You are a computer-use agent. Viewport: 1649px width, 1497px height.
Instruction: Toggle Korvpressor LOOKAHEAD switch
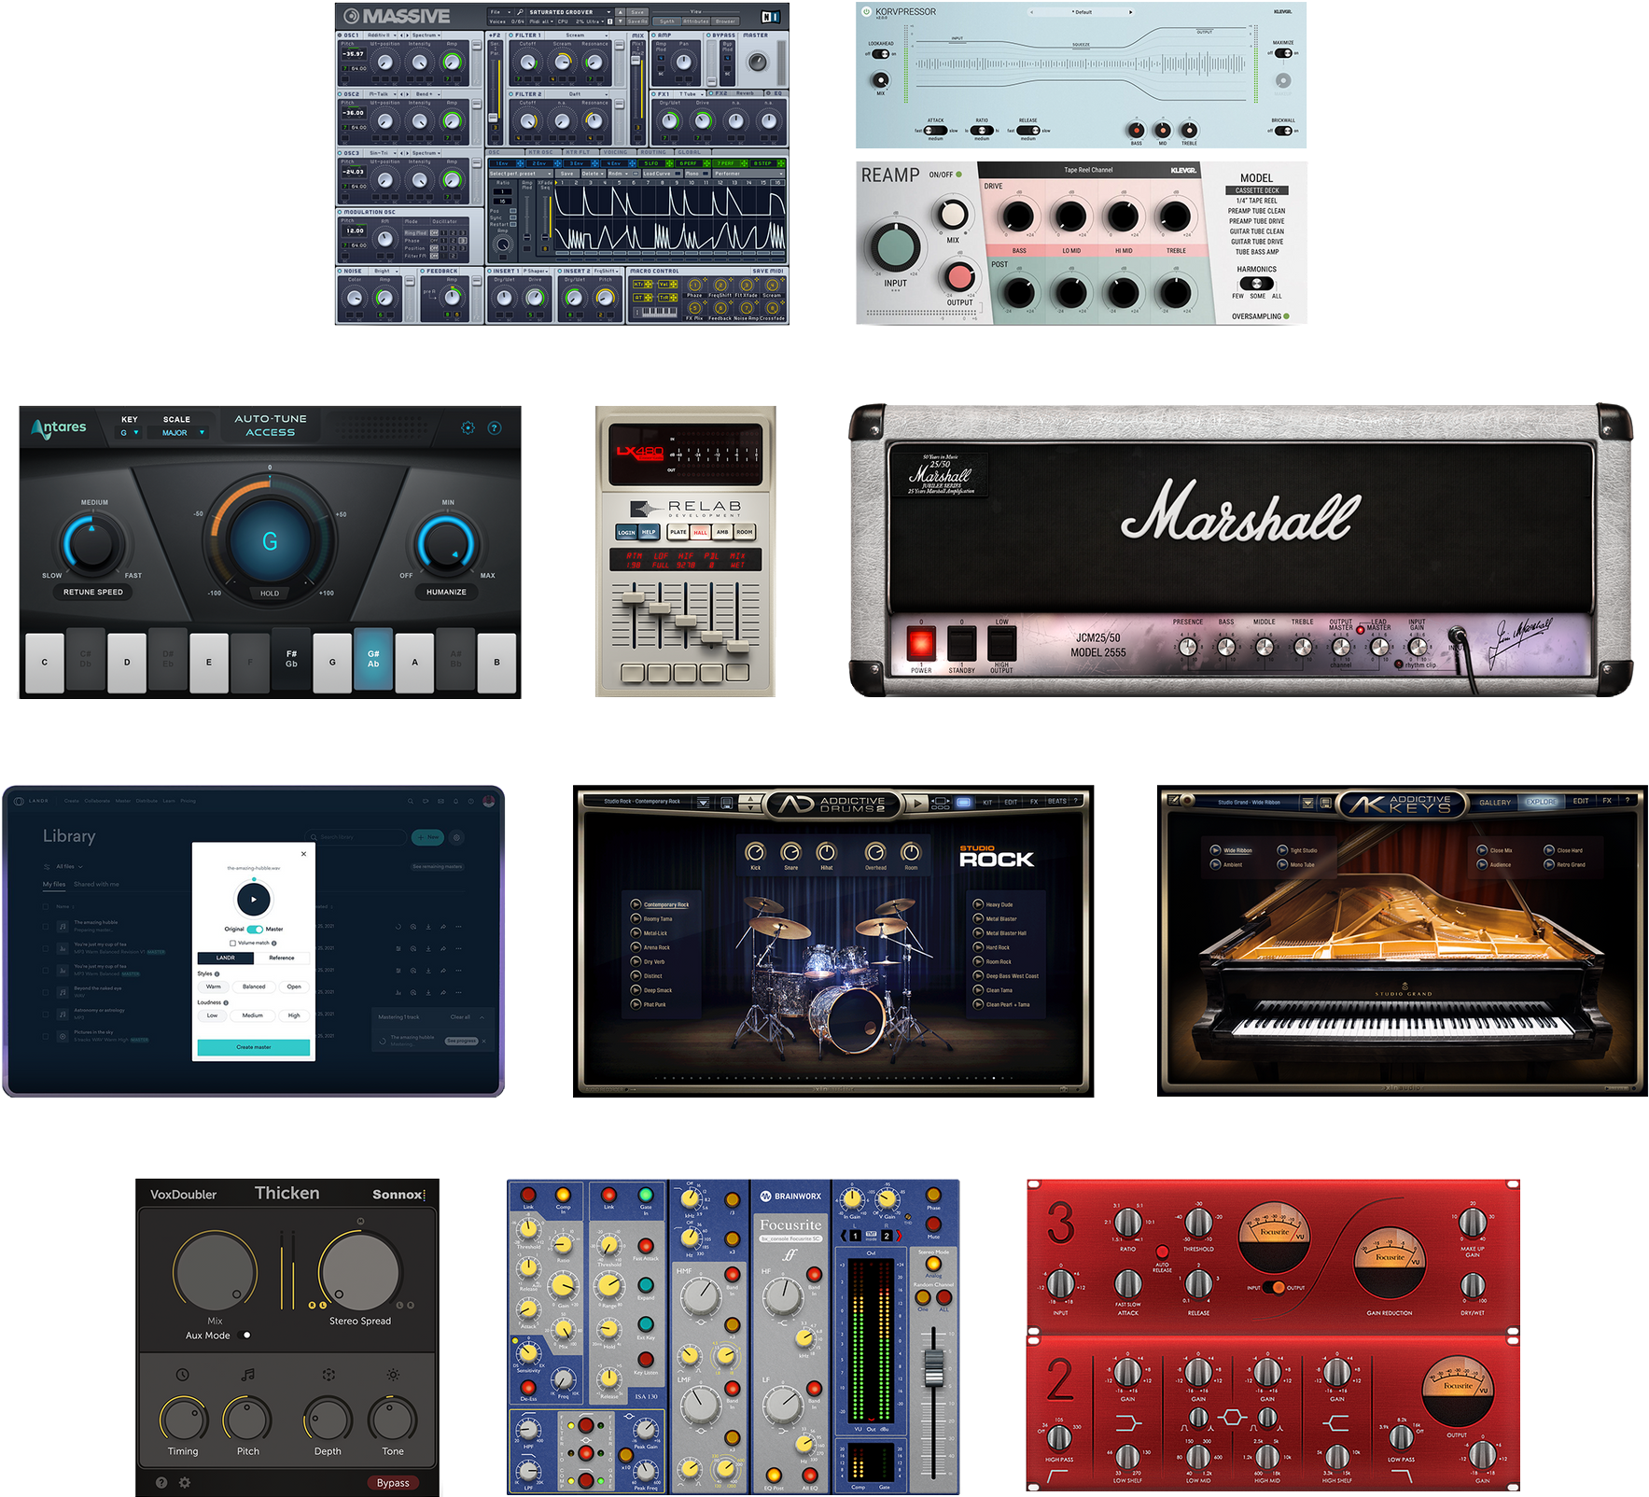coord(881,54)
